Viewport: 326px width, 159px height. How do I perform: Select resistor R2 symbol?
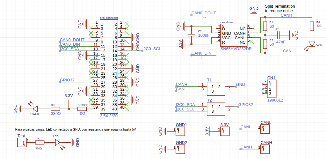(x=265, y=44)
